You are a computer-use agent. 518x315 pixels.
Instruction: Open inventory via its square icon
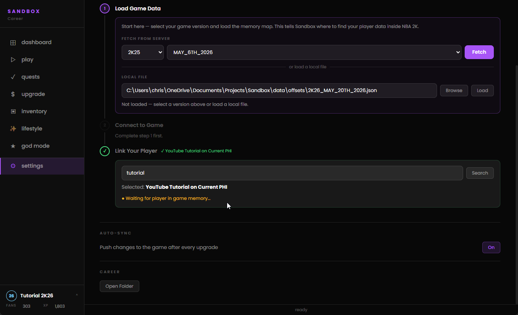click(x=13, y=111)
